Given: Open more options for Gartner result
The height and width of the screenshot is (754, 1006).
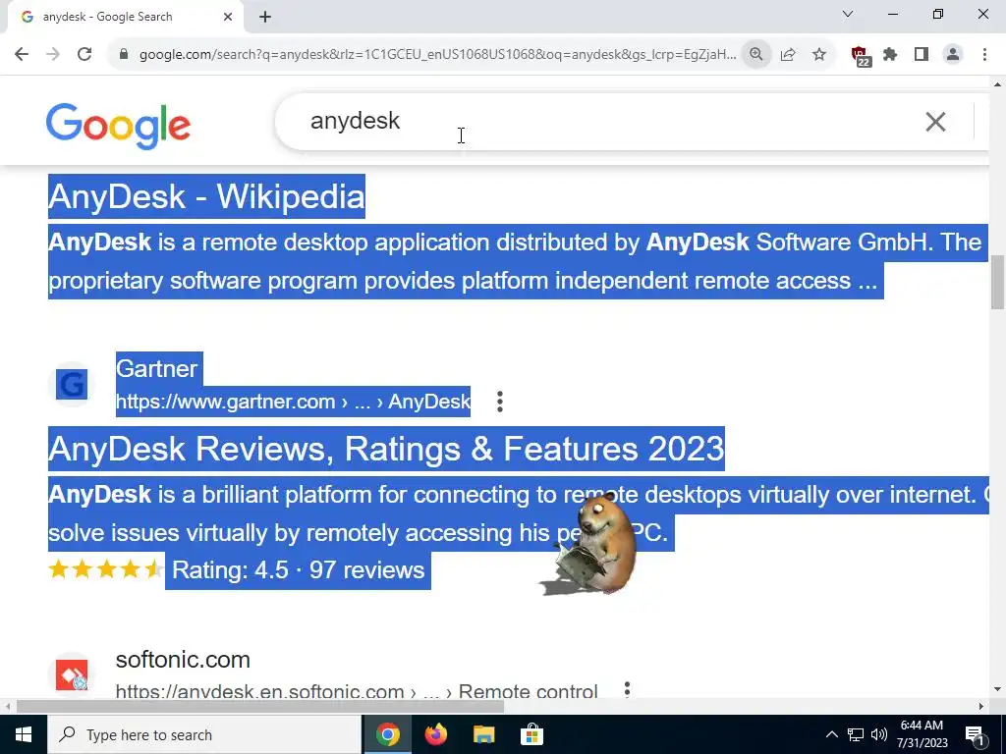Looking at the screenshot, I should point(500,402).
